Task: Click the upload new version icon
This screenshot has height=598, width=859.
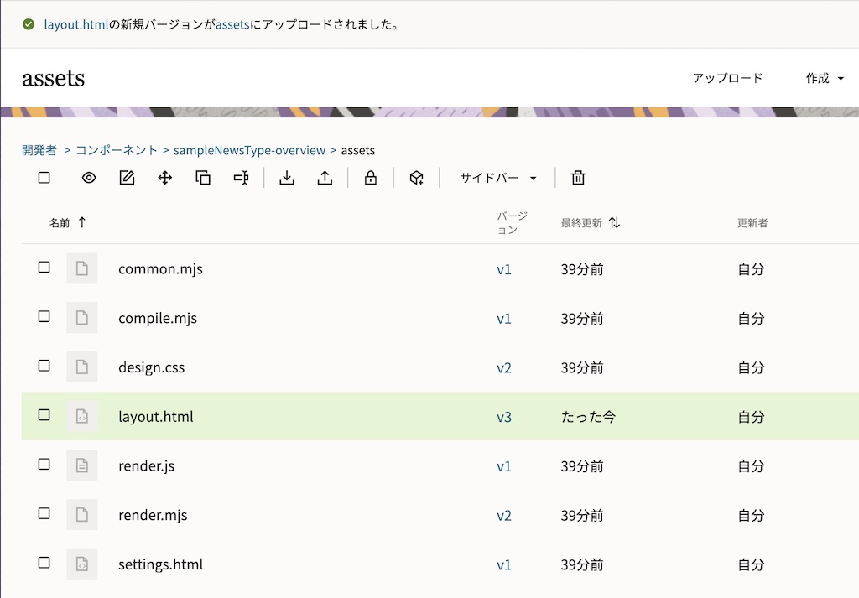Action: coord(325,178)
